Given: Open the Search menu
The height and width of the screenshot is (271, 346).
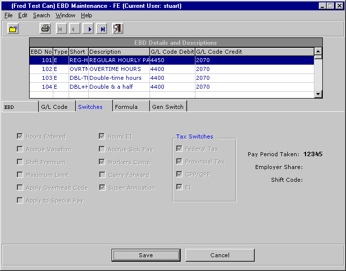Looking at the screenshot, I should [x=41, y=15].
